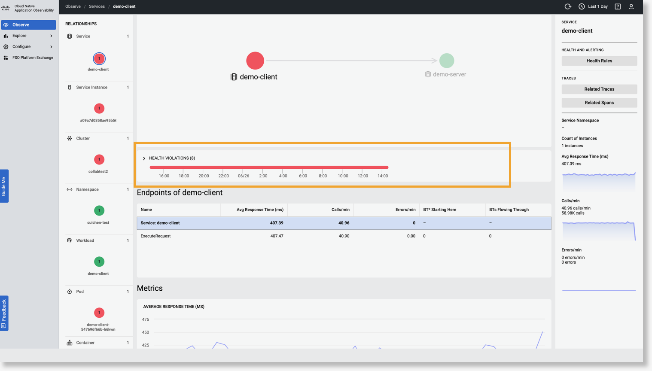Click the 06/26 marker on timeline
The image size is (652, 371).
pyautogui.click(x=244, y=176)
